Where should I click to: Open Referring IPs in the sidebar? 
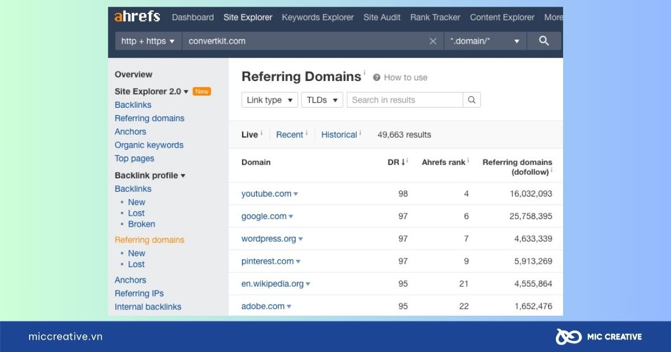pyautogui.click(x=139, y=294)
